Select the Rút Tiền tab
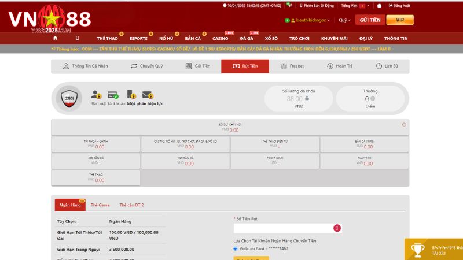Image resolution: width=463 pixels, height=260 pixels. [245, 66]
